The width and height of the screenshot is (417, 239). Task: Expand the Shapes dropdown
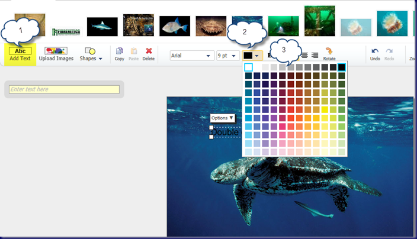click(x=91, y=54)
